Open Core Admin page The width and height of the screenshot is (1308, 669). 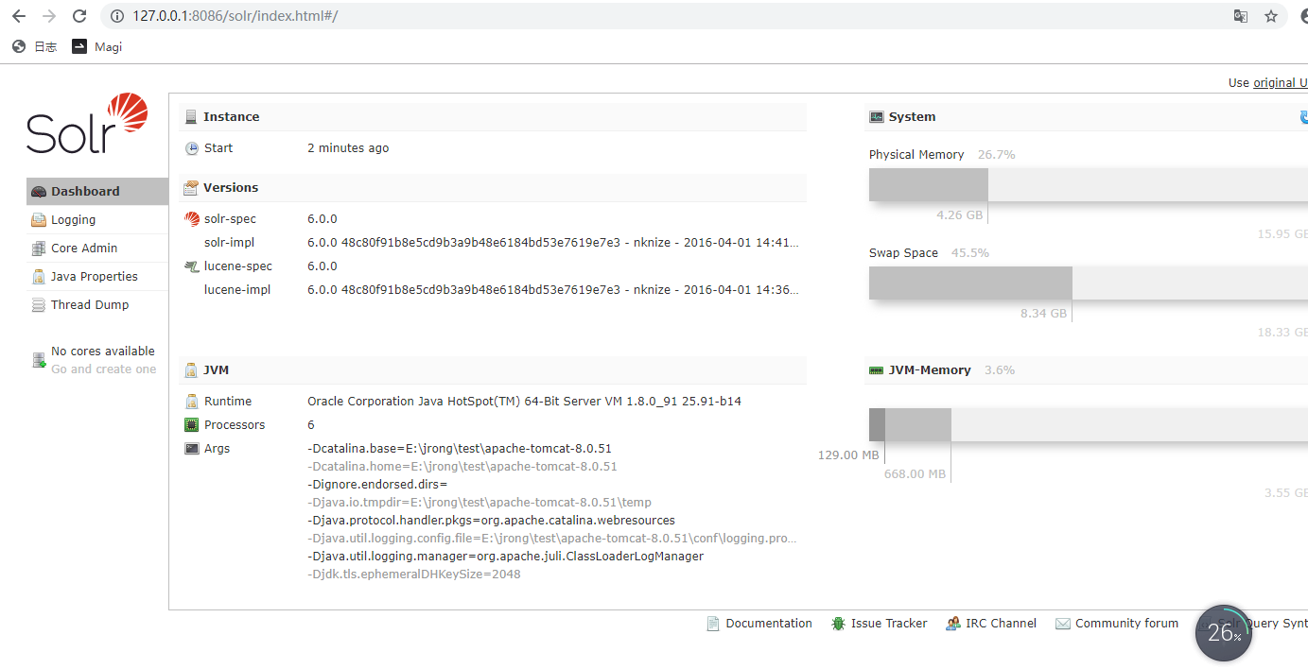coord(96,248)
